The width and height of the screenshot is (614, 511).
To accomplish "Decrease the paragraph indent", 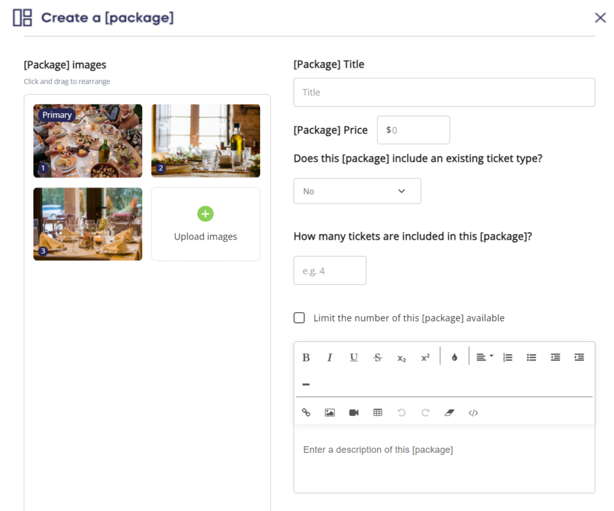I will tap(555, 357).
